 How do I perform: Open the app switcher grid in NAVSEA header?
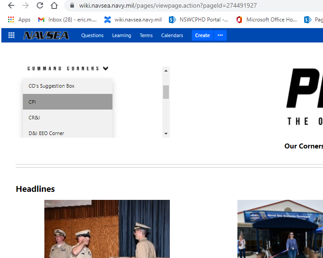point(11,35)
